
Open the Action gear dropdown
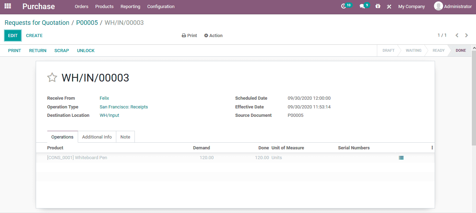click(x=213, y=35)
